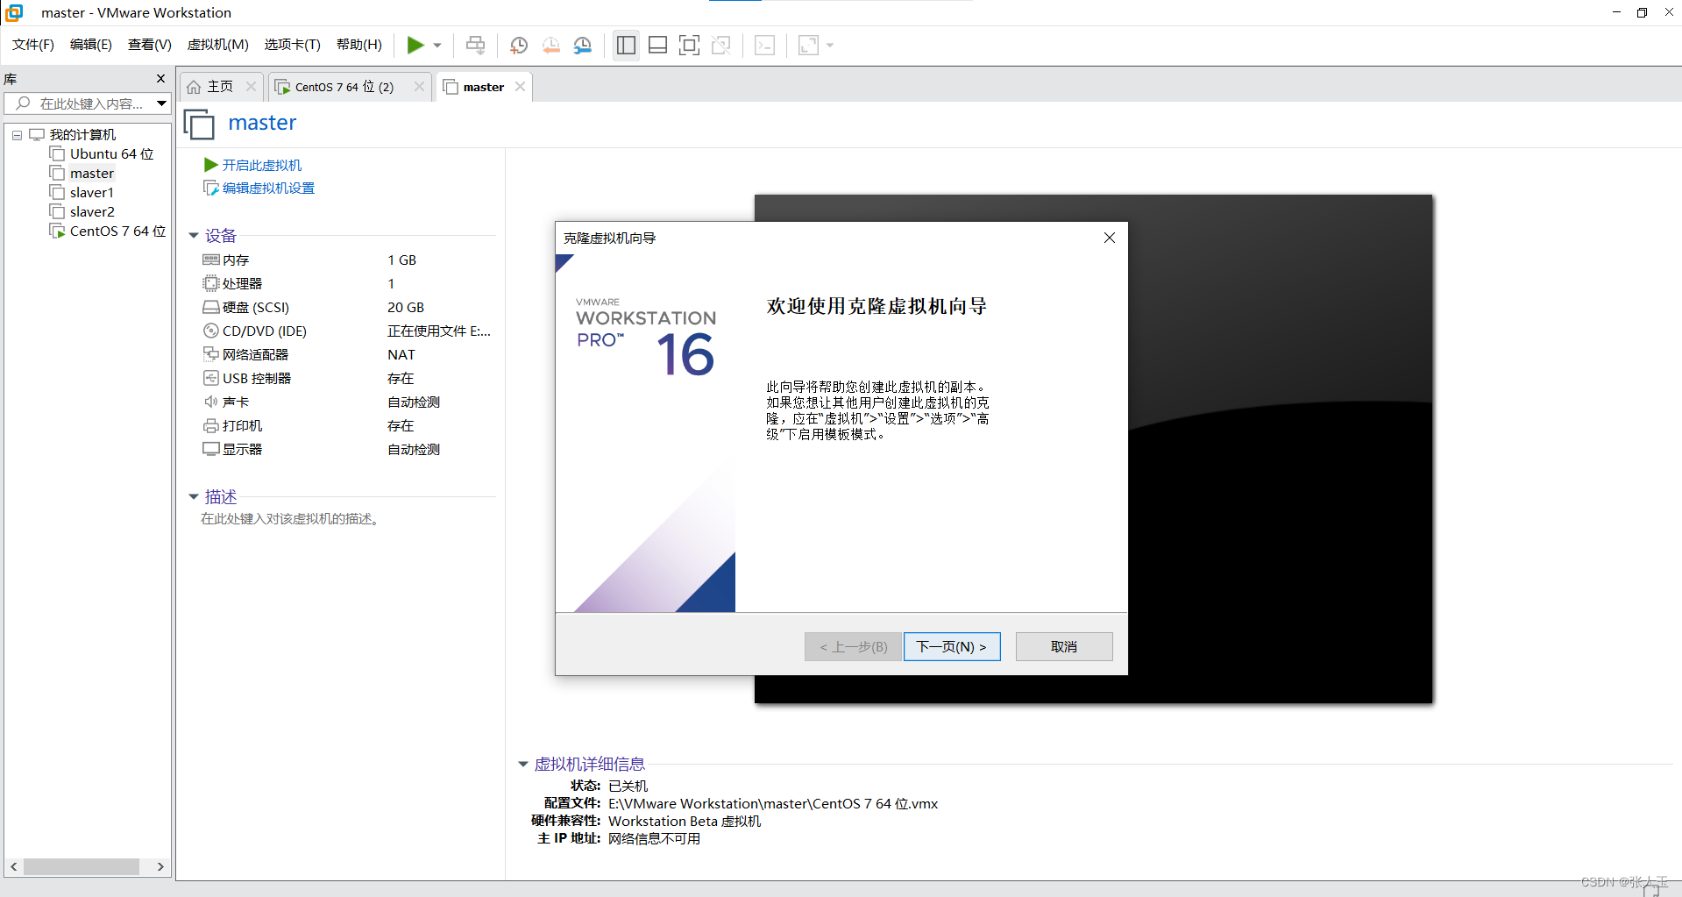Open the 编辑(E) menu
The image size is (1682, 897).
[x=91, y=45]
